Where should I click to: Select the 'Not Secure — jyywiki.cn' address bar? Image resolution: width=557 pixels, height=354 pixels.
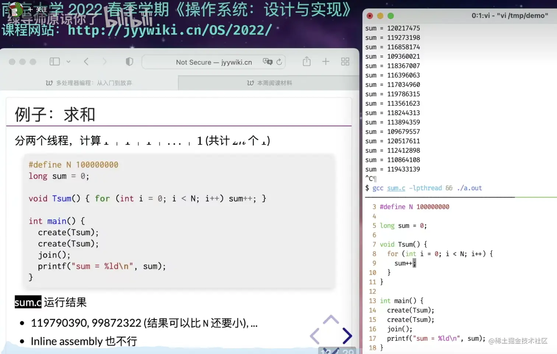[214, 62]
